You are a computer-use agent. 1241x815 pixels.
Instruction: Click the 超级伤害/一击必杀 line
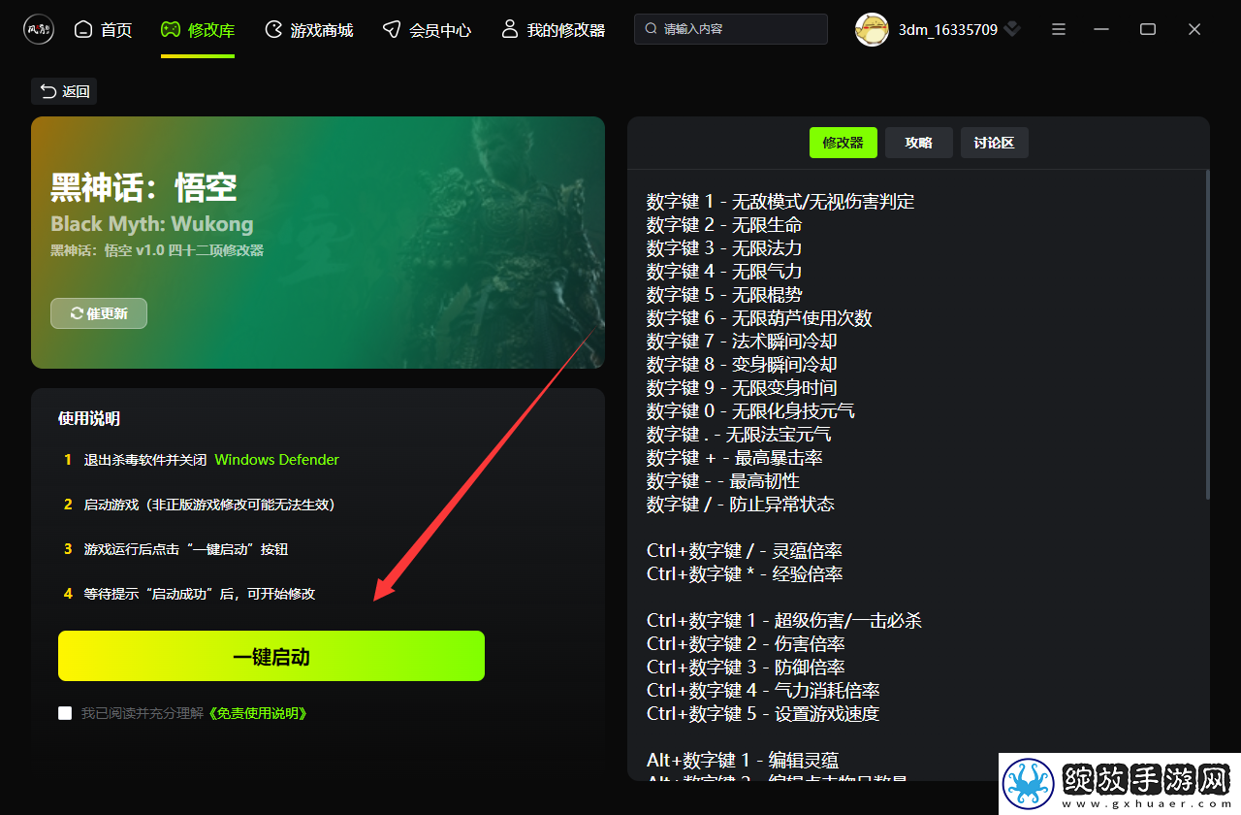tap(784, 621)
